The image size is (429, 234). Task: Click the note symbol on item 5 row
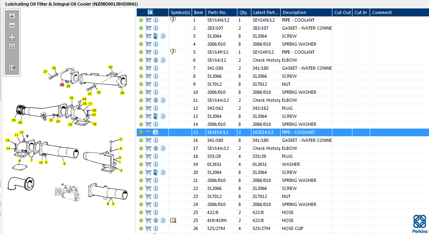[x=173, y=51]
